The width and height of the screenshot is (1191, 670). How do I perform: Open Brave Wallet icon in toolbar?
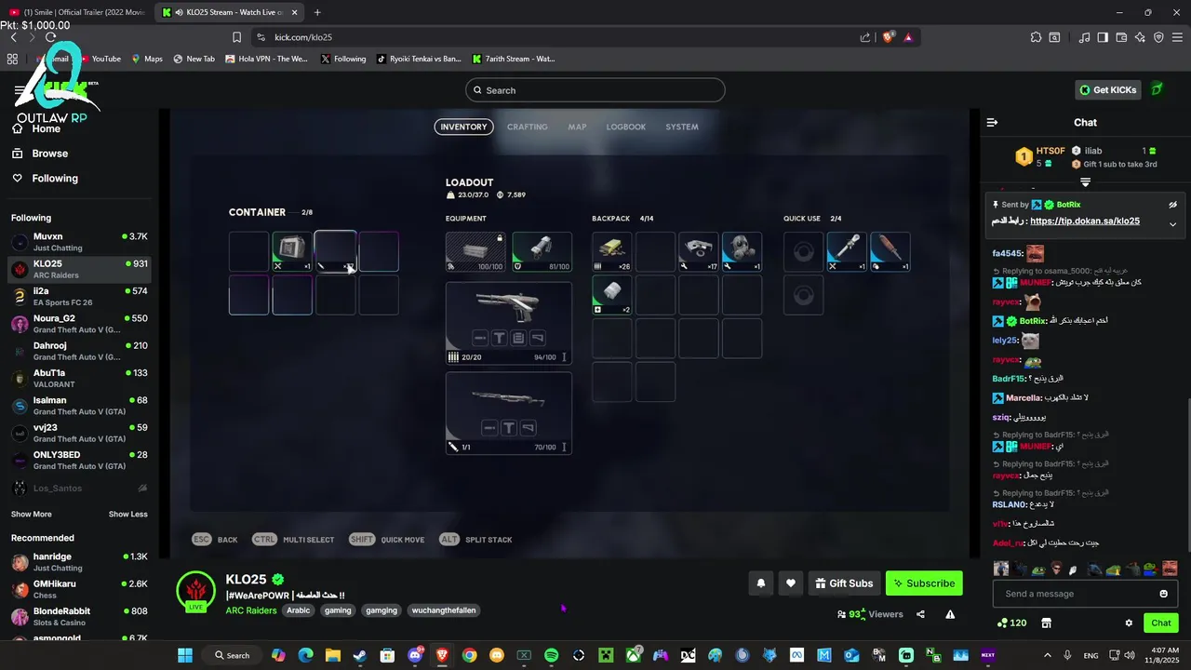pyautogui.click(x=1121, y=37)
